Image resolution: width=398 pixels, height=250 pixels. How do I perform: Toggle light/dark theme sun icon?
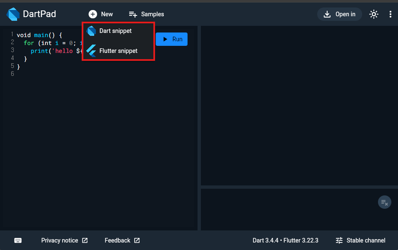374,14
